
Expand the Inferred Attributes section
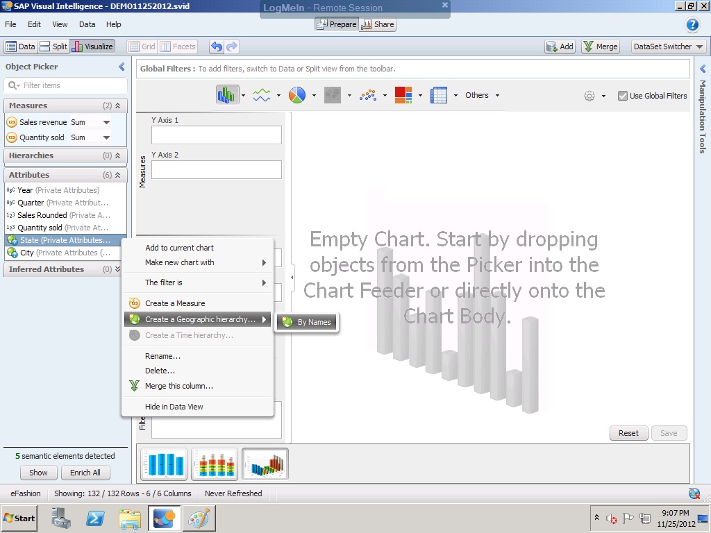(117, 269)
